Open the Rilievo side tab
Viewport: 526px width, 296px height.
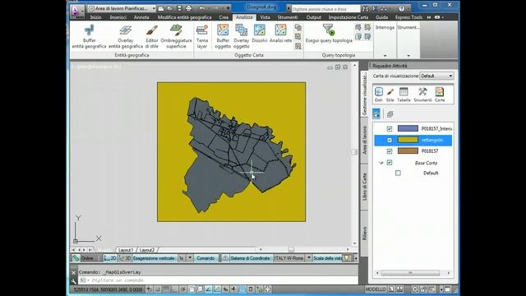click(364, 234)
